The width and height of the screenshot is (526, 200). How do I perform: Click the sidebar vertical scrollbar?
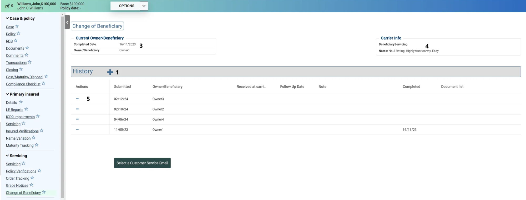62,105
